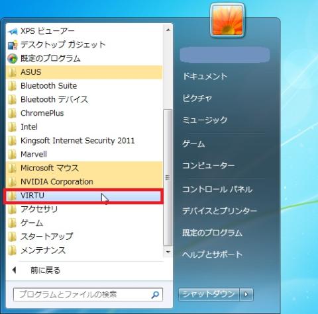Click the プログラムとファイルの検索 search box
The width and height of the screenshot is (318, 314).
pos(88,294)
